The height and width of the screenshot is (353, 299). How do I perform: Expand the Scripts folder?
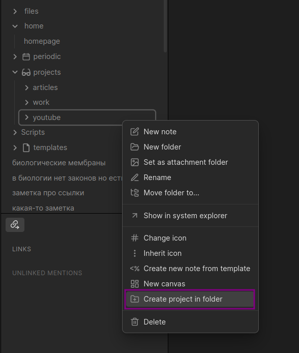(x=15, y=132)
